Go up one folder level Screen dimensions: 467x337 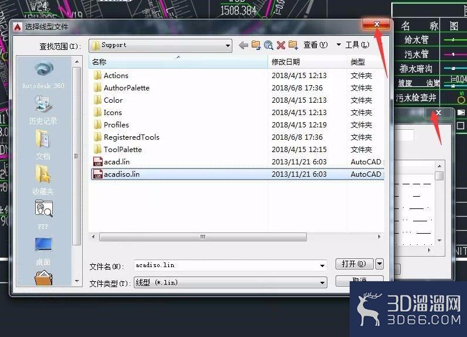click(x=256, y=45)
